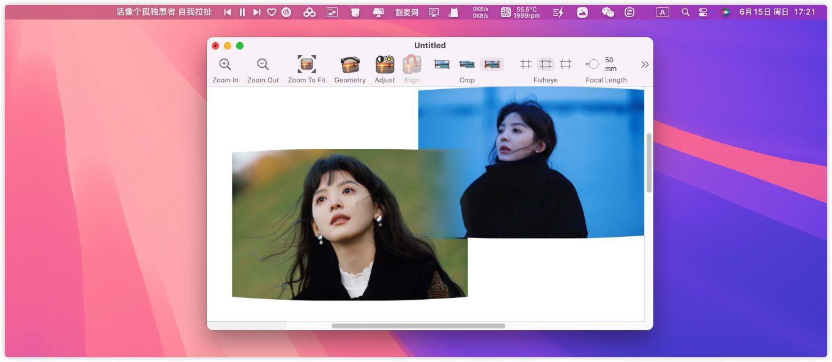
Task: Open Spotlight search in menu bar
Action: (686, 12)
